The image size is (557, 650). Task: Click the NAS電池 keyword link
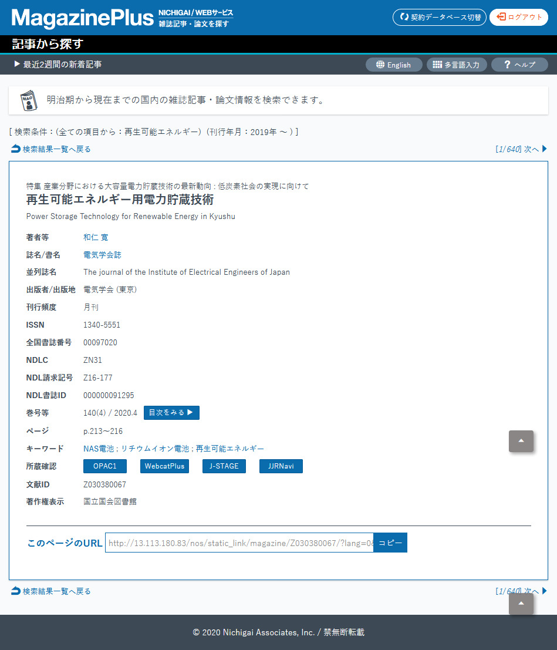tap(99, 449)
